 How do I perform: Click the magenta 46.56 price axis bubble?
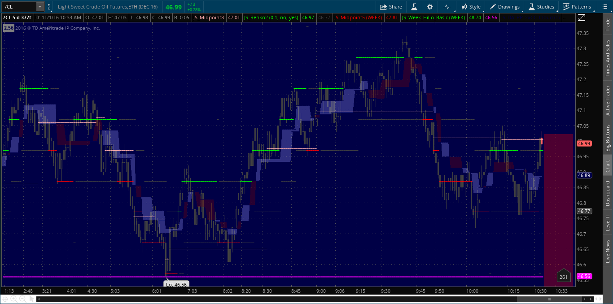pos(584,276)
